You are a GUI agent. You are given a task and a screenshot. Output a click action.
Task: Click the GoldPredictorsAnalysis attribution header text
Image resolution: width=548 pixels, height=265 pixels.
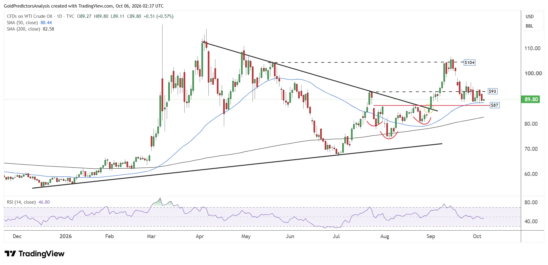coord(84,6)
